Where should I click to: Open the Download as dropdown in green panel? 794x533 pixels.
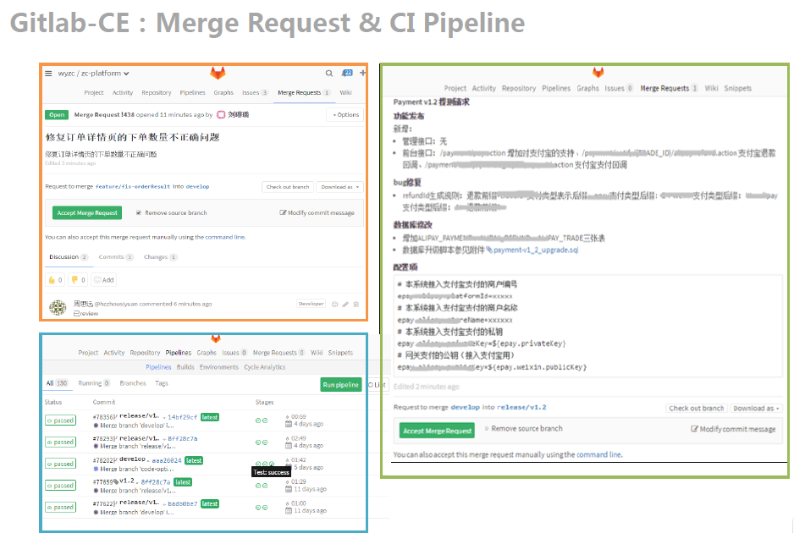tap(756, 409)
